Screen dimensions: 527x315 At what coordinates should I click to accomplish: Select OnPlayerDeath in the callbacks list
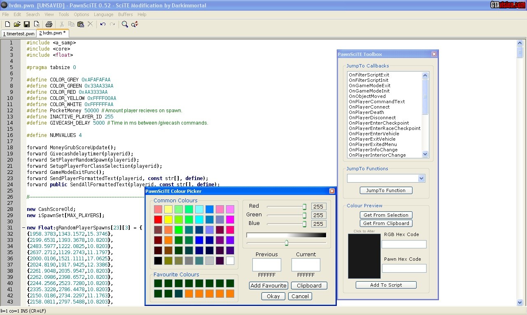(366, 112)
